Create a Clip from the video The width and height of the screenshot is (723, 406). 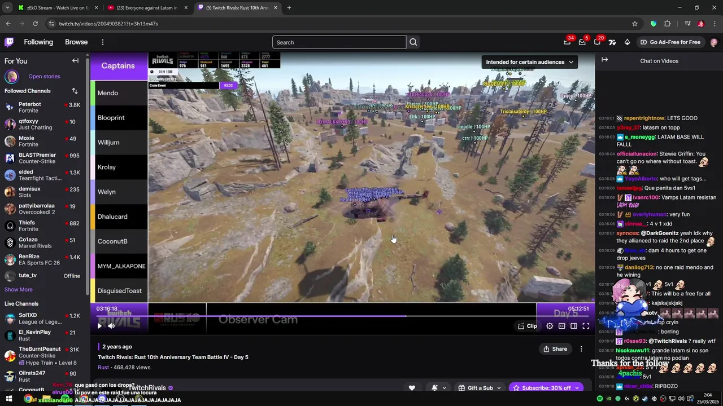click(x=528, y=326)
